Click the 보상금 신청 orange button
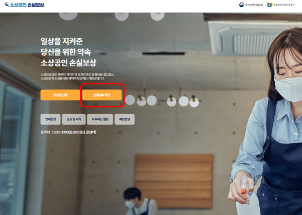 click(60, 95)
